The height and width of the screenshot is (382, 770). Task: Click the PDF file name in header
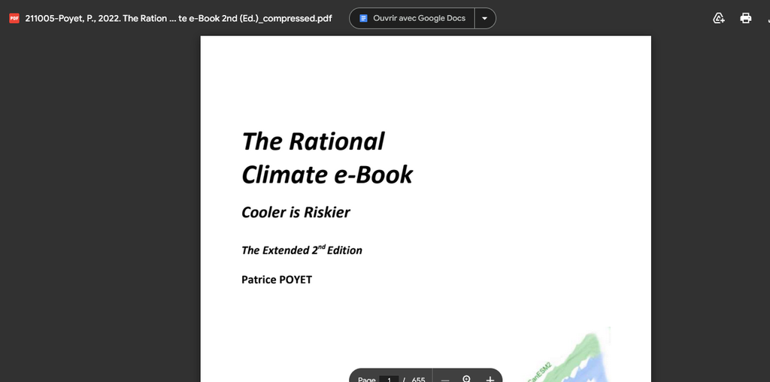[x=178, y=18]
